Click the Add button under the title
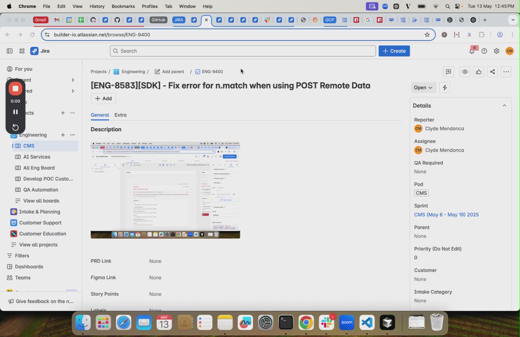Screen dimensions: 520x337 (103, 98)
